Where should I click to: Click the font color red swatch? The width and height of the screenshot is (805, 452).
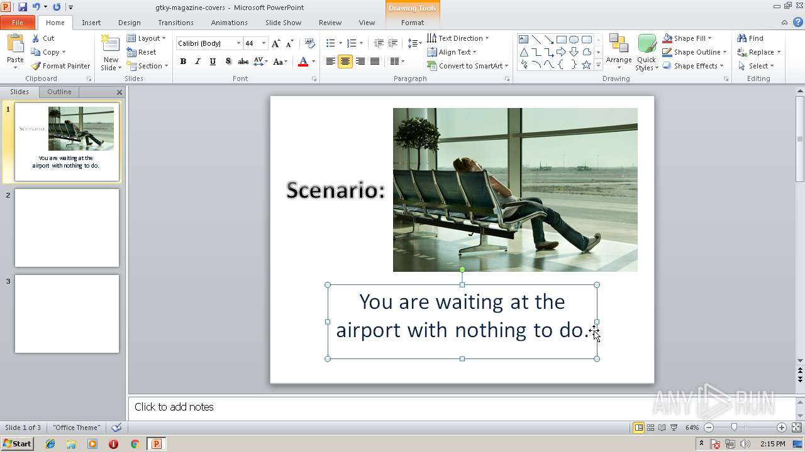coord(303,62)
